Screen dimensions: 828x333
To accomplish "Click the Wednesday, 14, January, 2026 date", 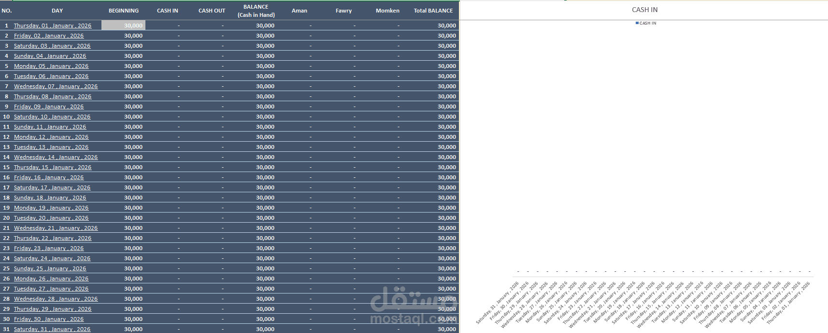I will 56,157.
